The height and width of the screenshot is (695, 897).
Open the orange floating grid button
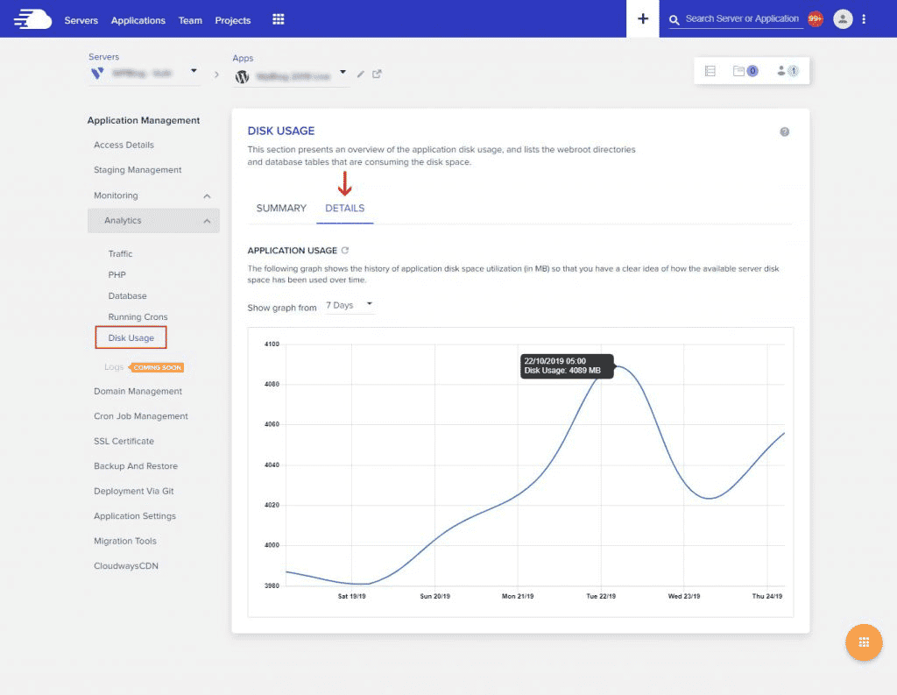[863, 642]
